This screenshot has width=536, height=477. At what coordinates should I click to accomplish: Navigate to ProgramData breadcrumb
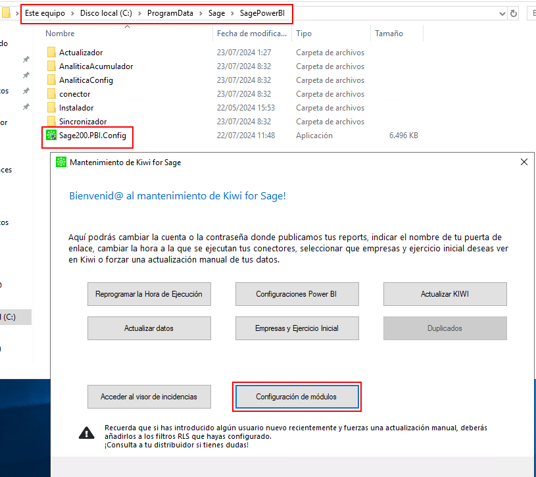point(170,13)
